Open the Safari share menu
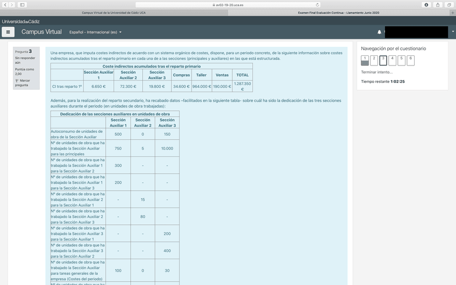This screenshot has width=456, height=285. [x=438, y=5]
